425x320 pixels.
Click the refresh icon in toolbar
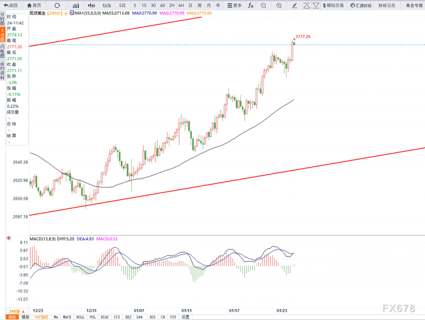click(x=57, y=5)
